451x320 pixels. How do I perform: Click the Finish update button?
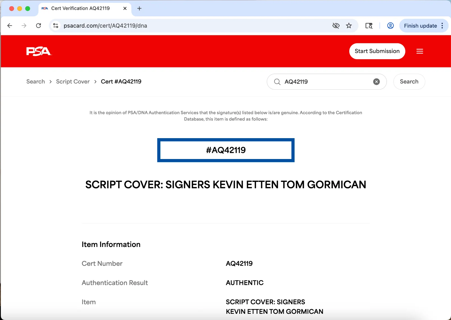click(x=420, y=26)
